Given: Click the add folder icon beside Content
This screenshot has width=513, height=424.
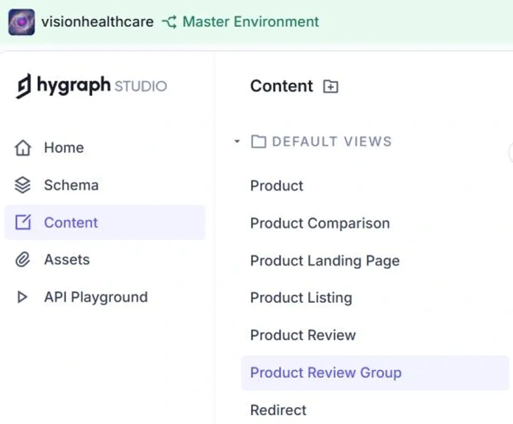Looking at the screenshot, I should pyautogui.click(x=331, y=86).
